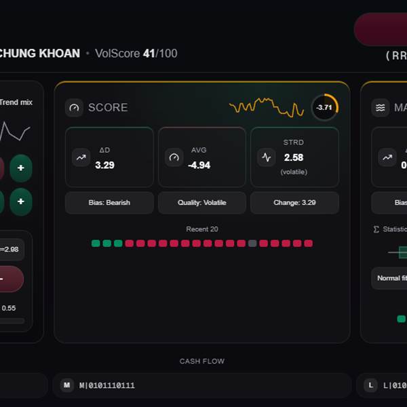Click the upper green plus button
This screenshot has width=407, height=407.
tap(21, 168)
